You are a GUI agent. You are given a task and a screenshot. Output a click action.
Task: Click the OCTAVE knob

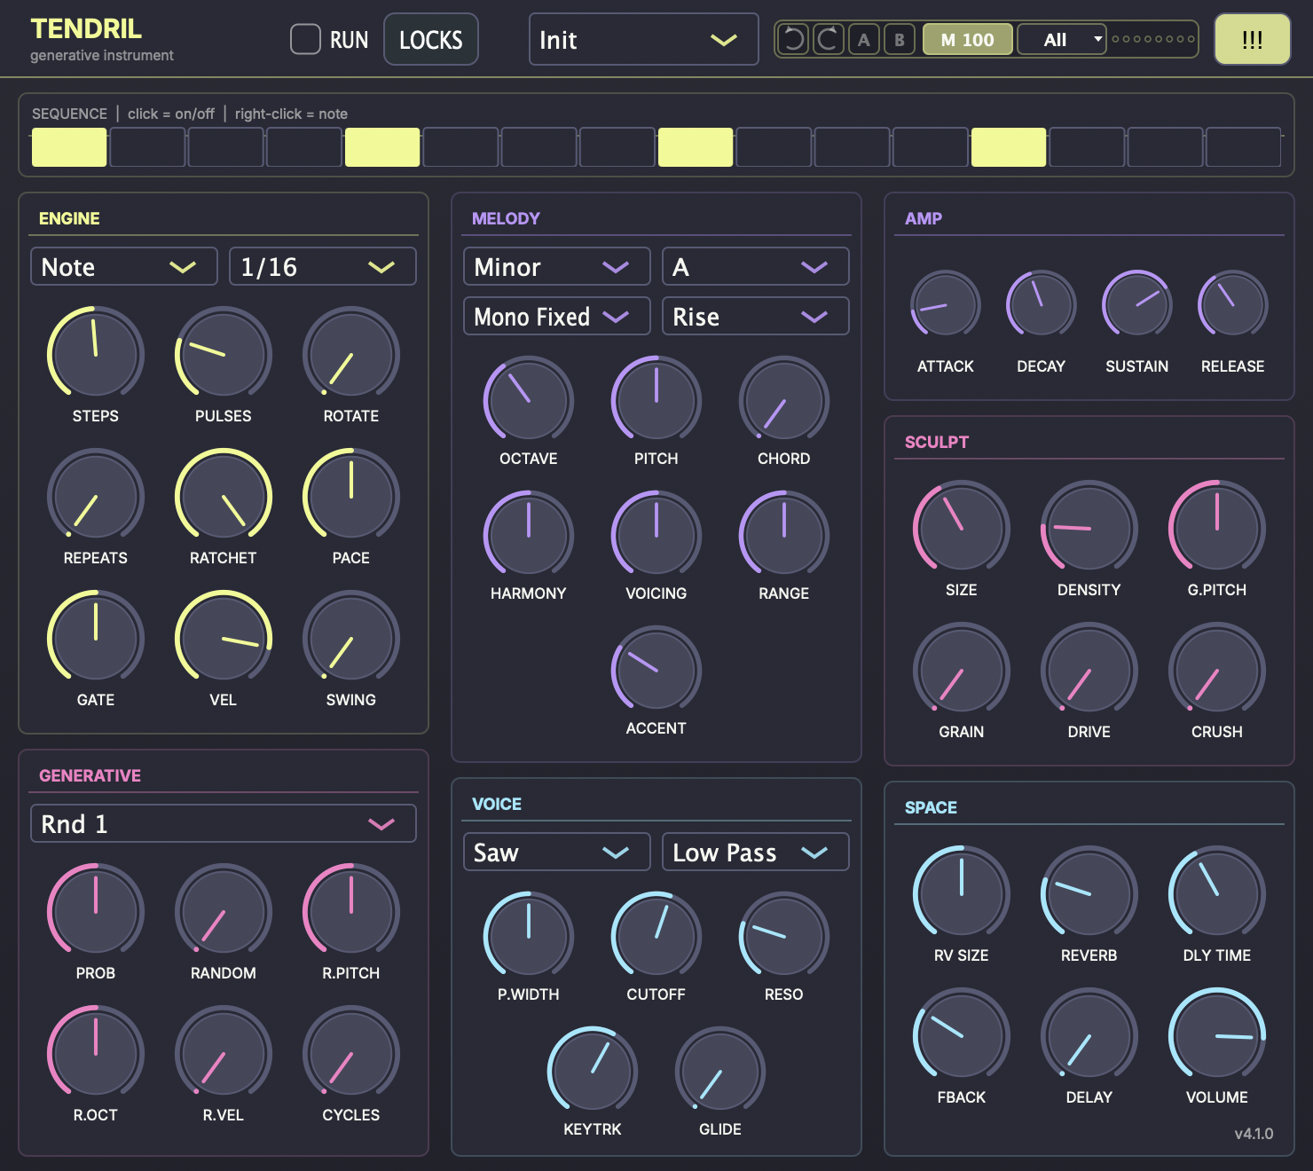529,400
